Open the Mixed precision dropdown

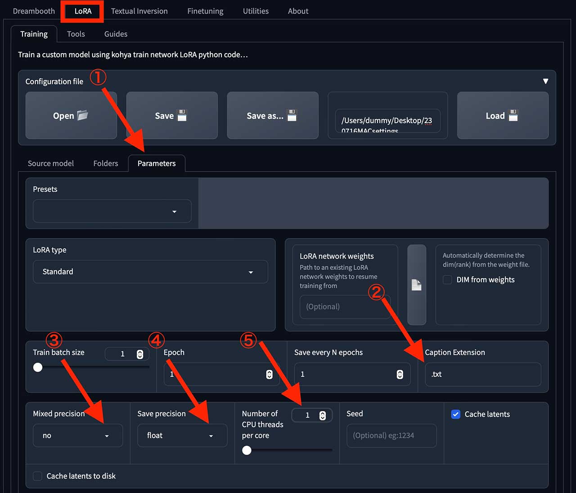(x=78, y=435)
